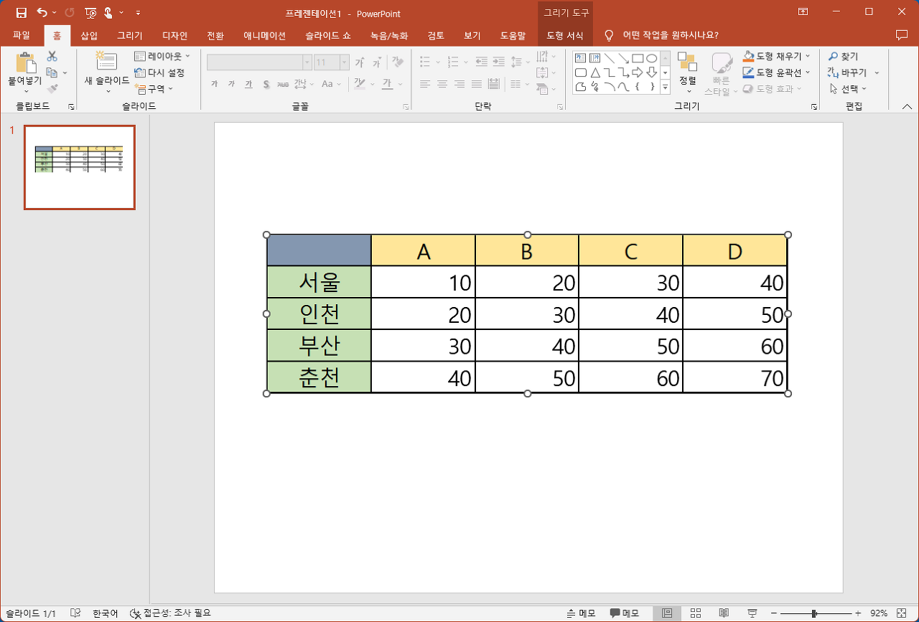
Task: Select the text box shape icon
Action: pyautogui.click(x=580, y=58)
